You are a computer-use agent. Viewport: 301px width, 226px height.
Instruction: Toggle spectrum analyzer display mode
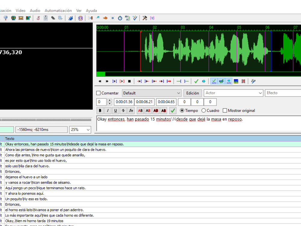(236, 81)
